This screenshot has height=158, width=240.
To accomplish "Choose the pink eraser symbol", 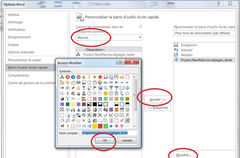I will pyautogui.click(x=122, y=121).
